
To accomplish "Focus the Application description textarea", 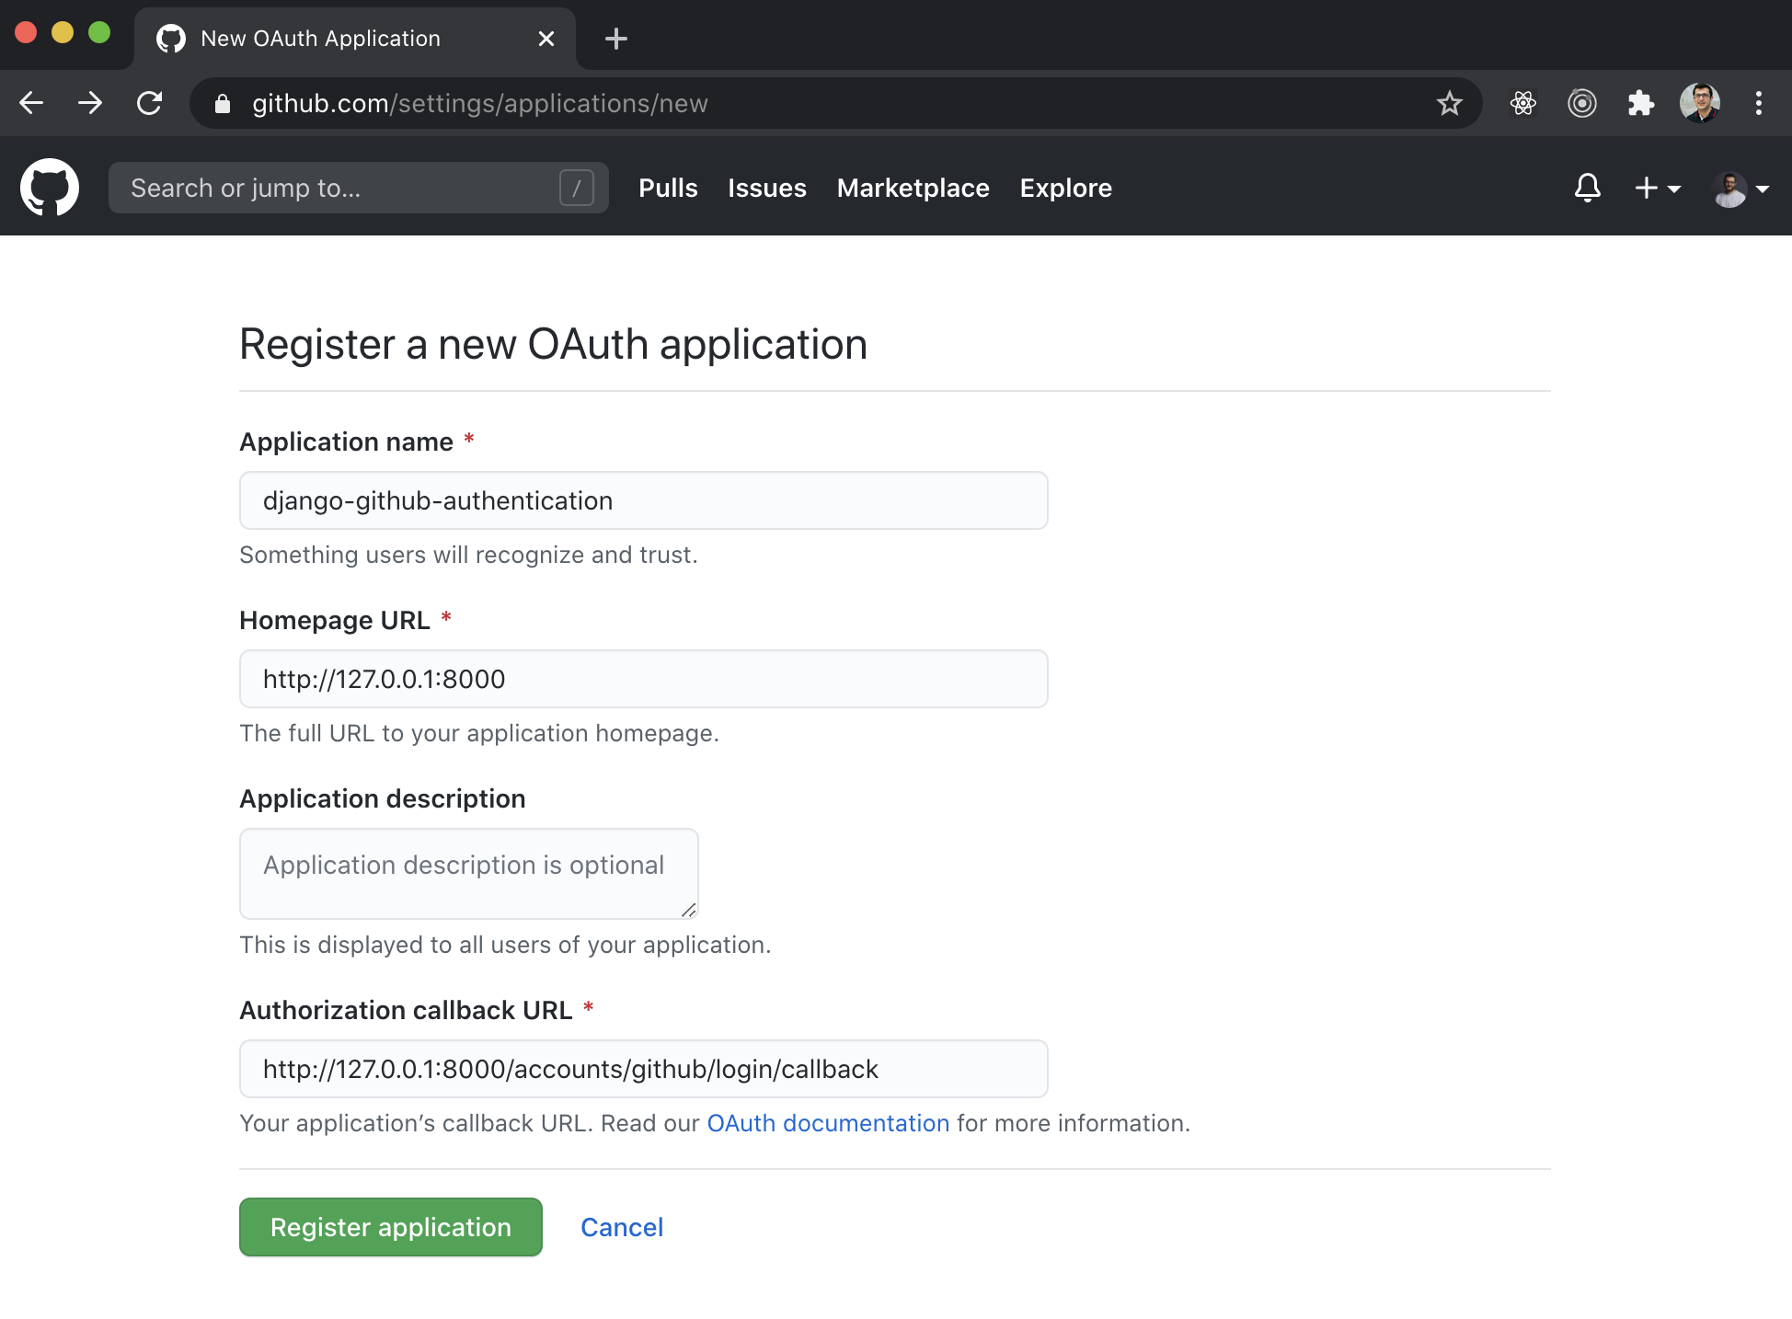I will point(469,874).
